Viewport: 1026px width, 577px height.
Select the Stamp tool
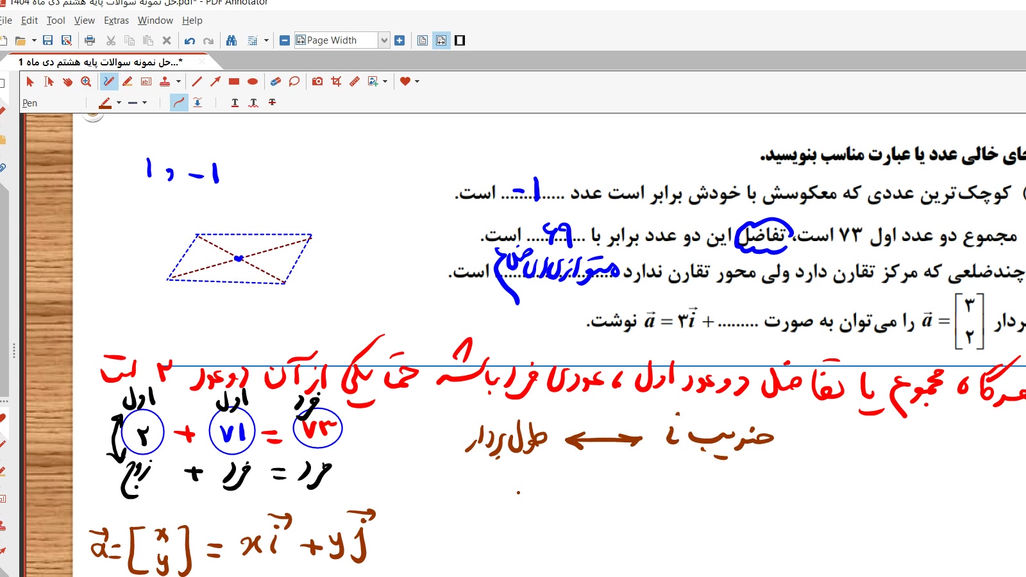165,81
